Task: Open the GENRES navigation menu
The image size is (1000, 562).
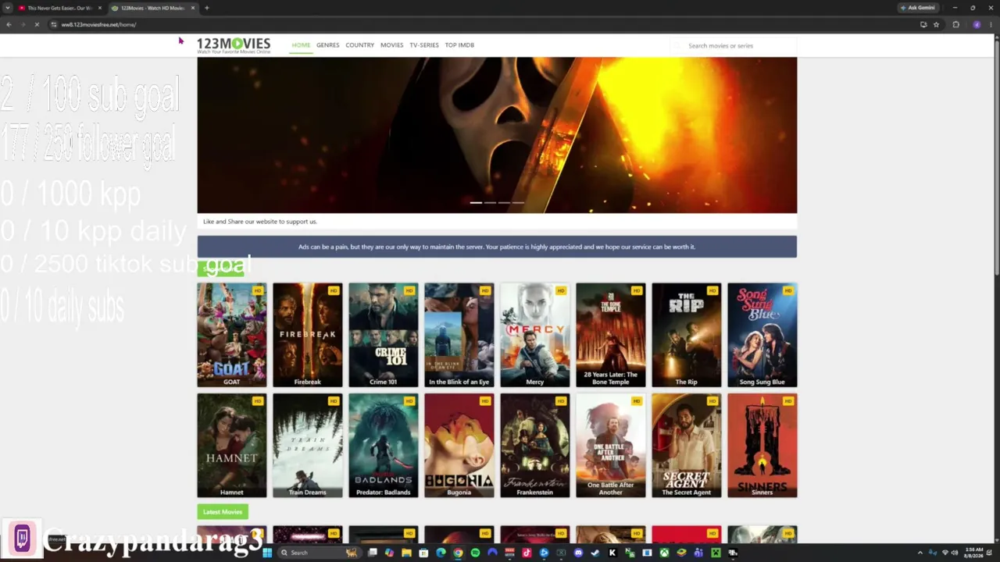Action: click(x=327, y=45)
